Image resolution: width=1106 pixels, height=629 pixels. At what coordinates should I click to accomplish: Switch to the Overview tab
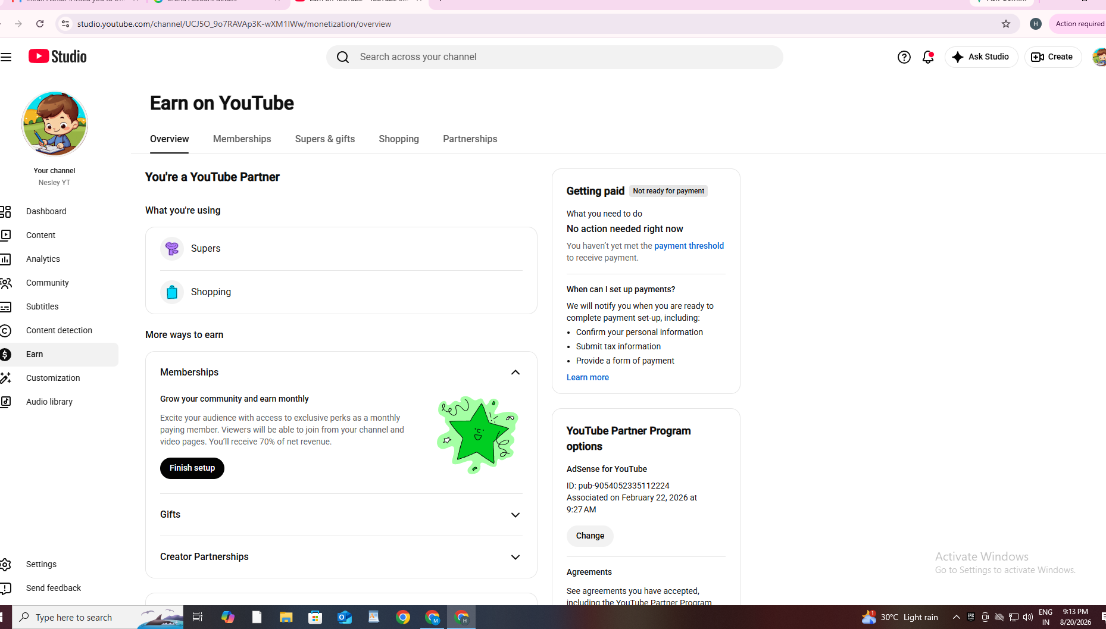[170, 139]
